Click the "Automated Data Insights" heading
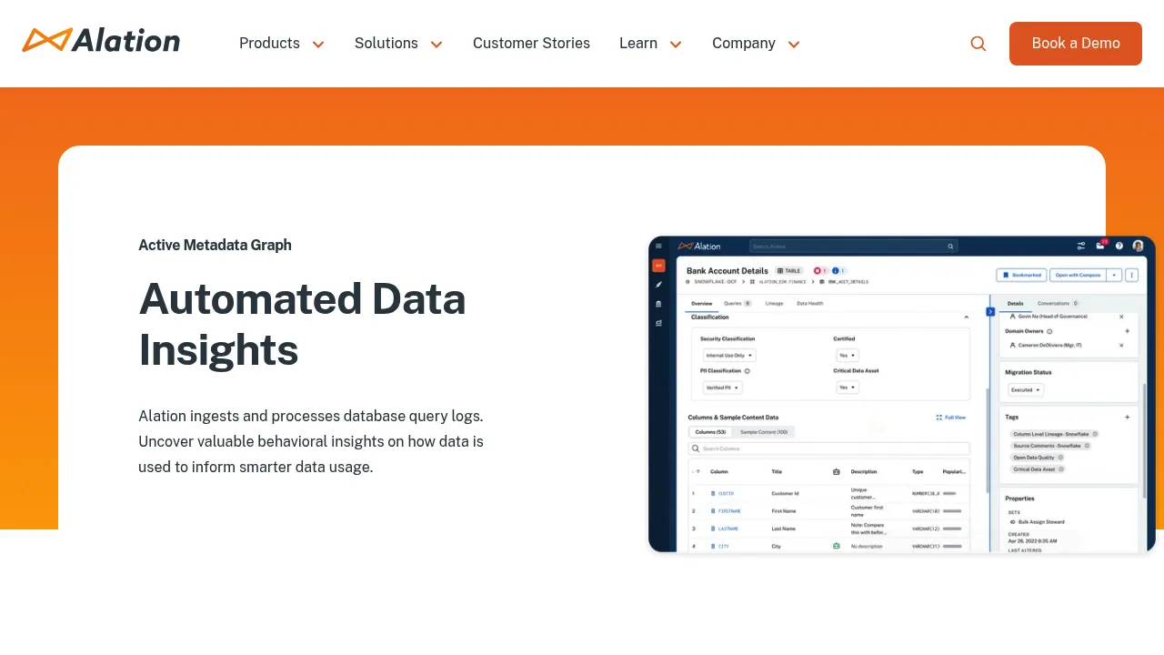 click(302, 324)
